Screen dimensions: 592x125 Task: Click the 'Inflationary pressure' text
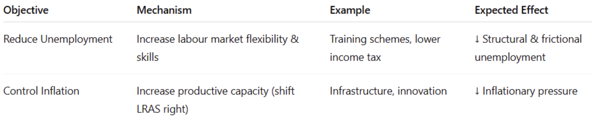point(530,91)
